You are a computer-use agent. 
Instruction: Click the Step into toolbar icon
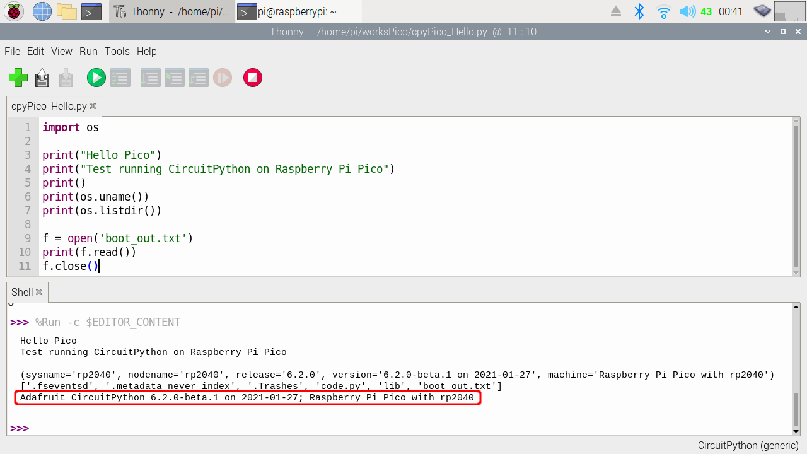tap(174, 78)
